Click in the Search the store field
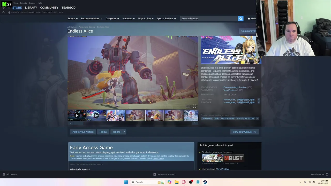331x186 pixels. click(x=209, y=19)
